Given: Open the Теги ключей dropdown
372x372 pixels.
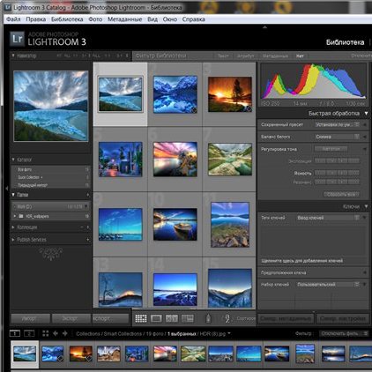Looking at the screenshot, I should [327, 218].
